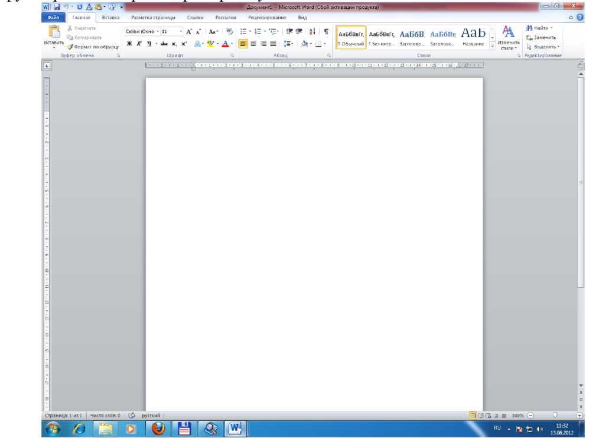Screen dimensions: 596x438
Task: Click the zoom slider handle in status bar
Action: tap(555, 415)
